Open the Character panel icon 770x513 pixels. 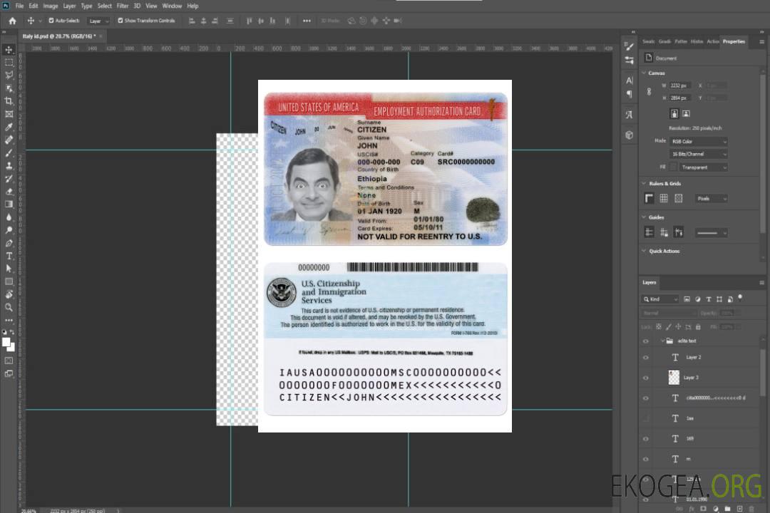click(630, 81)
